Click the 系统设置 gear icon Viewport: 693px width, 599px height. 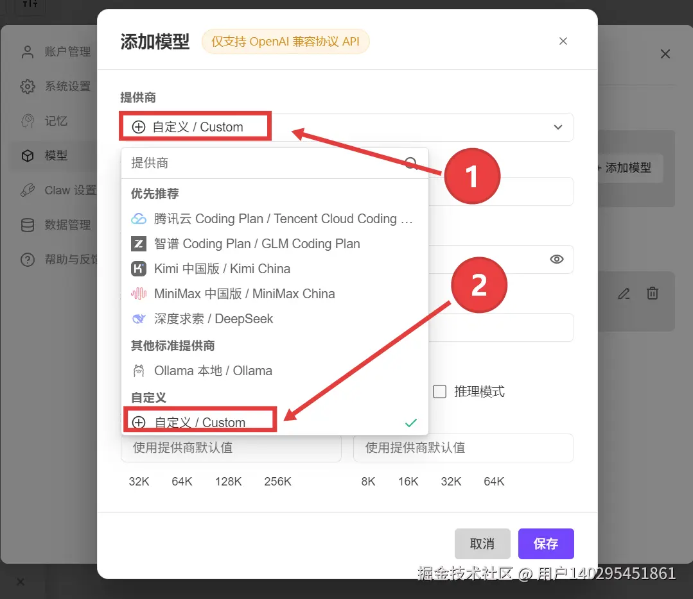point(27,86)
